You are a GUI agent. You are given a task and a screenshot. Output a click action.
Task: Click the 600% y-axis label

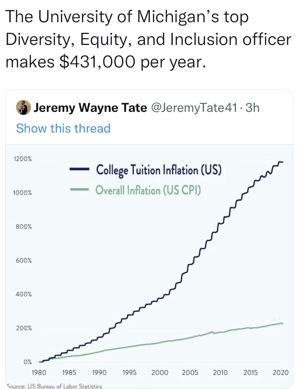coord(23,261)
